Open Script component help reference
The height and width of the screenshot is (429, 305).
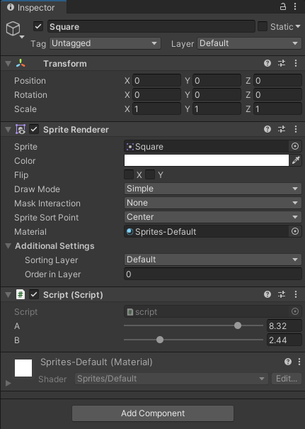pos(267,294)
